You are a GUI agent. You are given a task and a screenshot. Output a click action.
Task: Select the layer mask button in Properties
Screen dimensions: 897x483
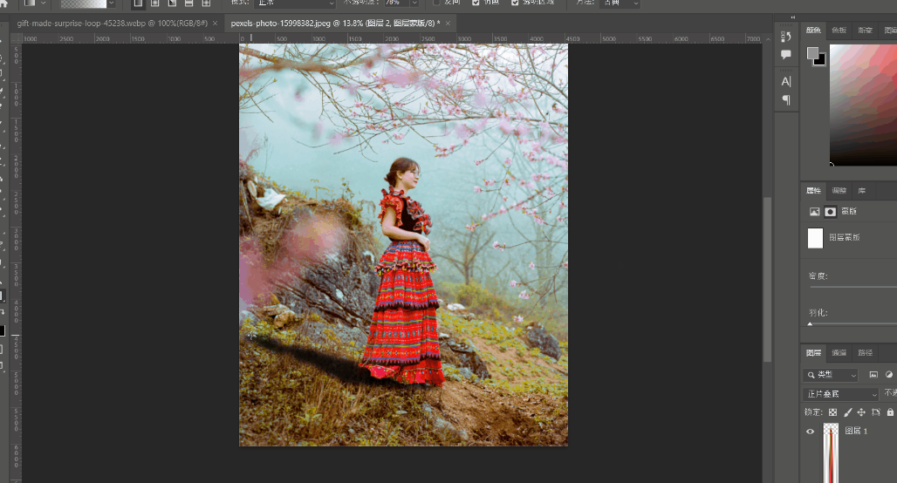(831, 211)
